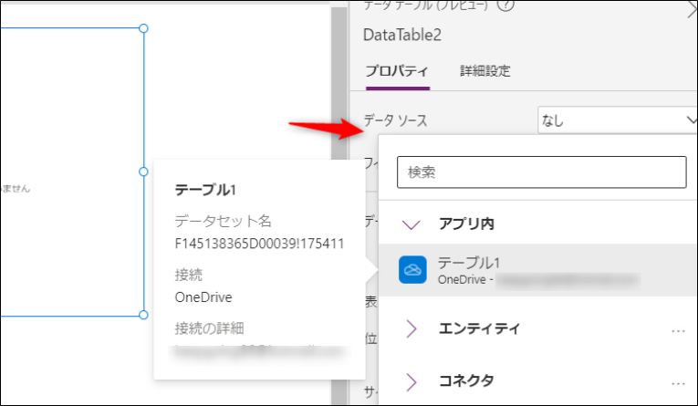
Task: Click the OneDrive cloud icon beside テーブル1
Action: click(412, 270)
